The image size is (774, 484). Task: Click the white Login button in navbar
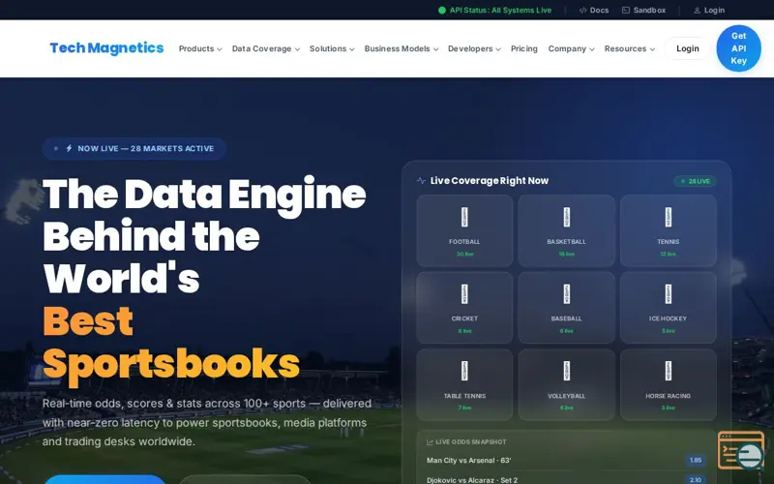[x=688, y=48]
